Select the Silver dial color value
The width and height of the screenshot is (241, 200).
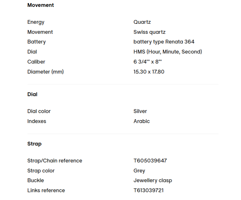[x=140, y=111]
